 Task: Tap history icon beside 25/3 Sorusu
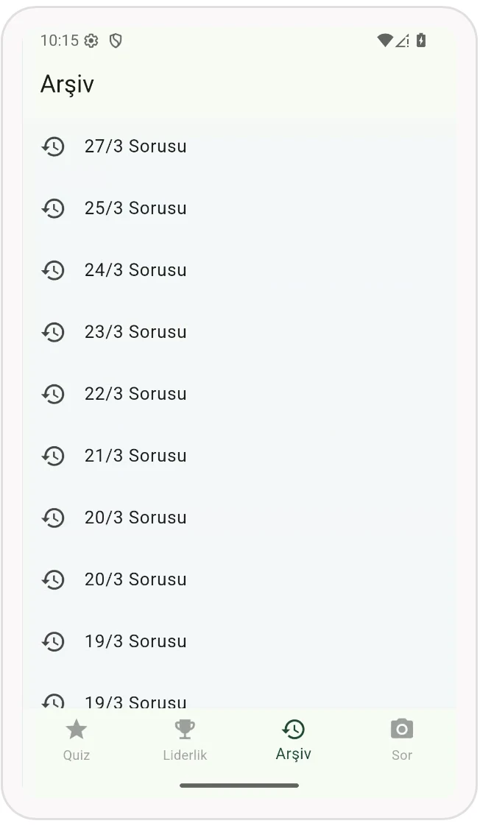point(53,208)
